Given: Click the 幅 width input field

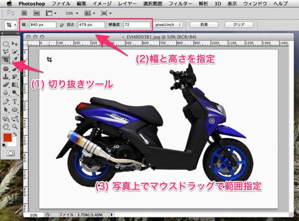Looking at the screenshot, I should [43, 25].
